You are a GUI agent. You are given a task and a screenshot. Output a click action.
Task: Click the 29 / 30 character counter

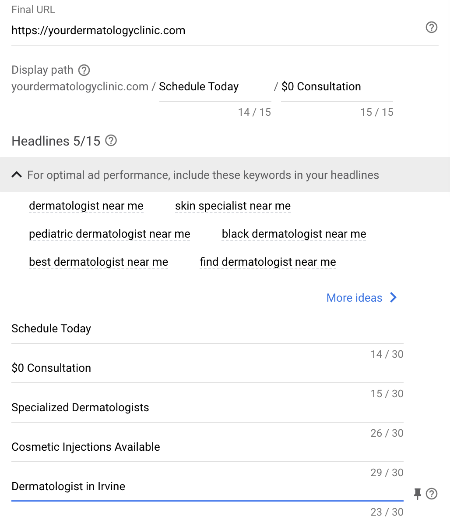[387, 473]
